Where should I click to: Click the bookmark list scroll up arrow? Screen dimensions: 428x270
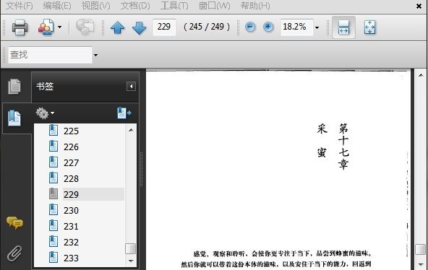(x=131, y=130)
